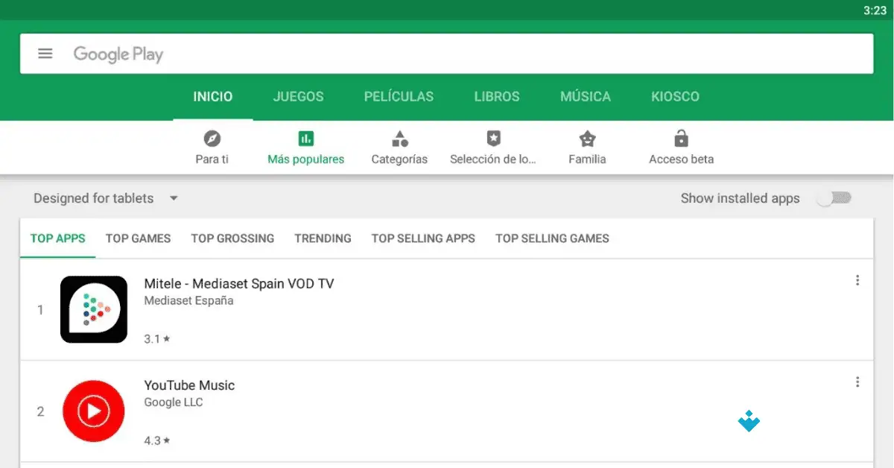Enable the Show installed apps switch
Screen dimensions: 894x468
[834, 198]
